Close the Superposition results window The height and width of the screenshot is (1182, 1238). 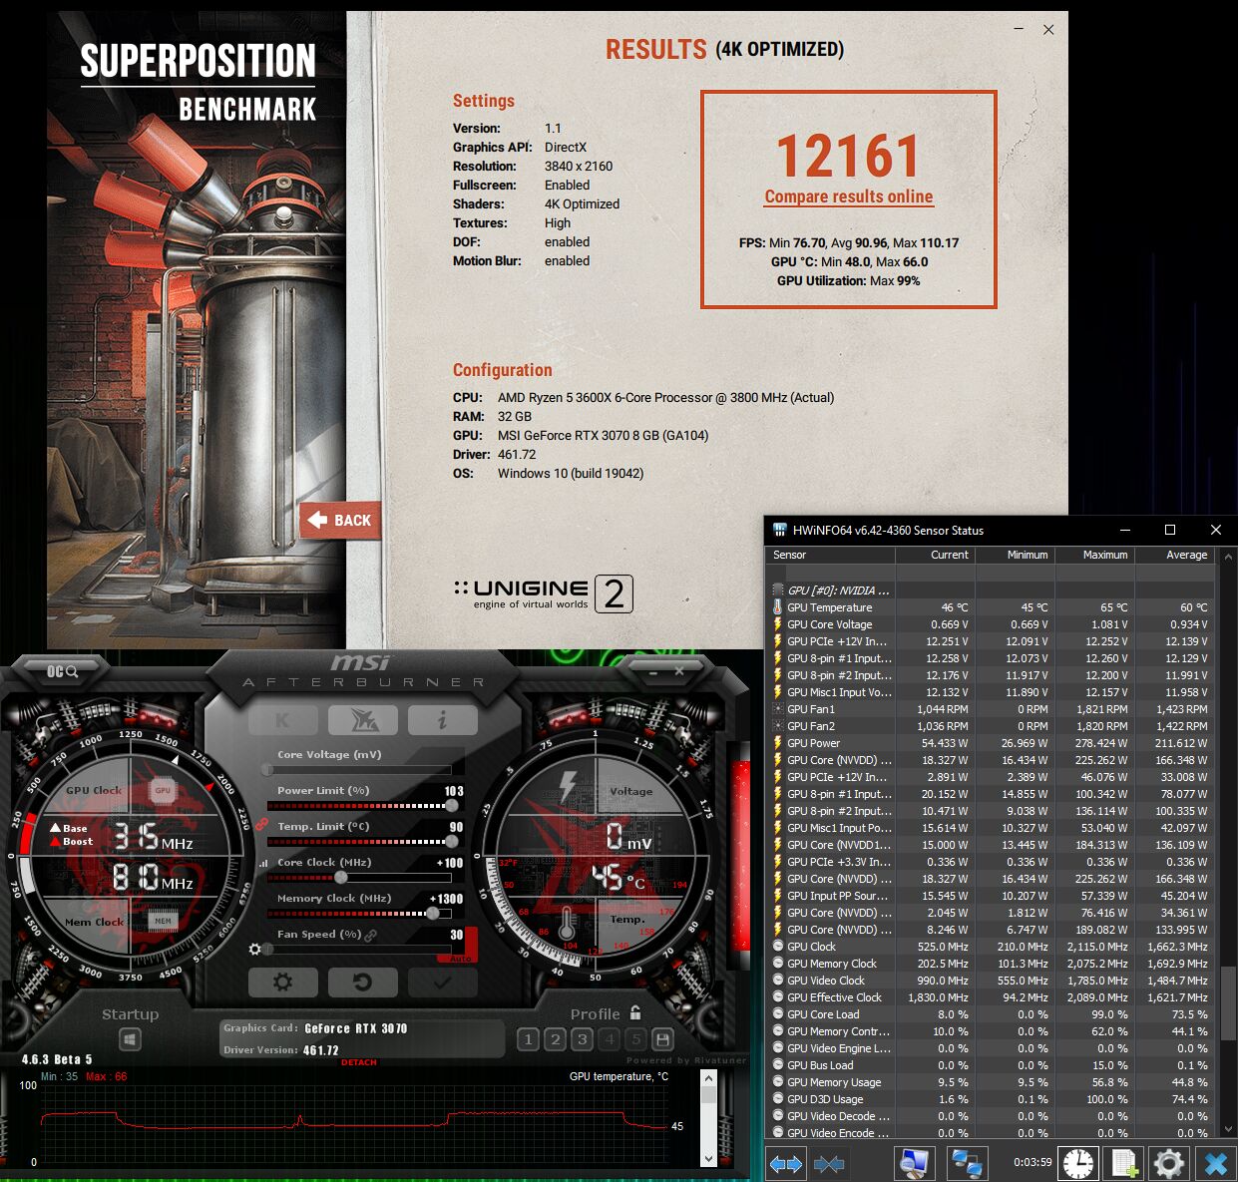[x=1048, y=30]
